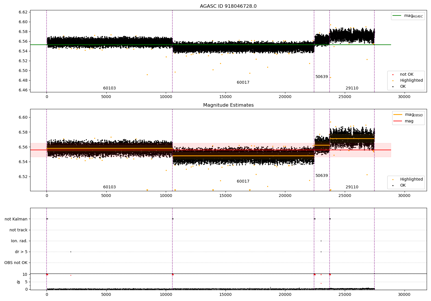Click OBSID label 50639 in Magnitude Estimates plot

coord(322,176)
